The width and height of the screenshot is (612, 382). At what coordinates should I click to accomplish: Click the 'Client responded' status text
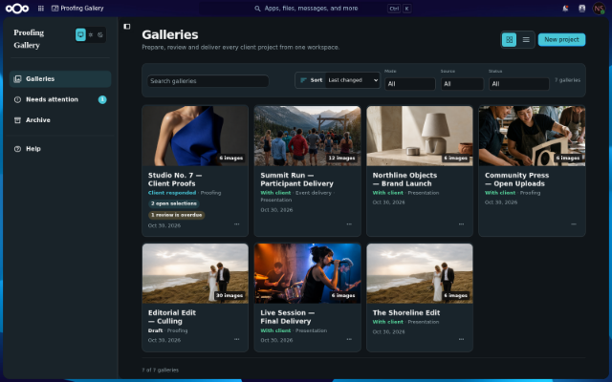pos(172,193)
